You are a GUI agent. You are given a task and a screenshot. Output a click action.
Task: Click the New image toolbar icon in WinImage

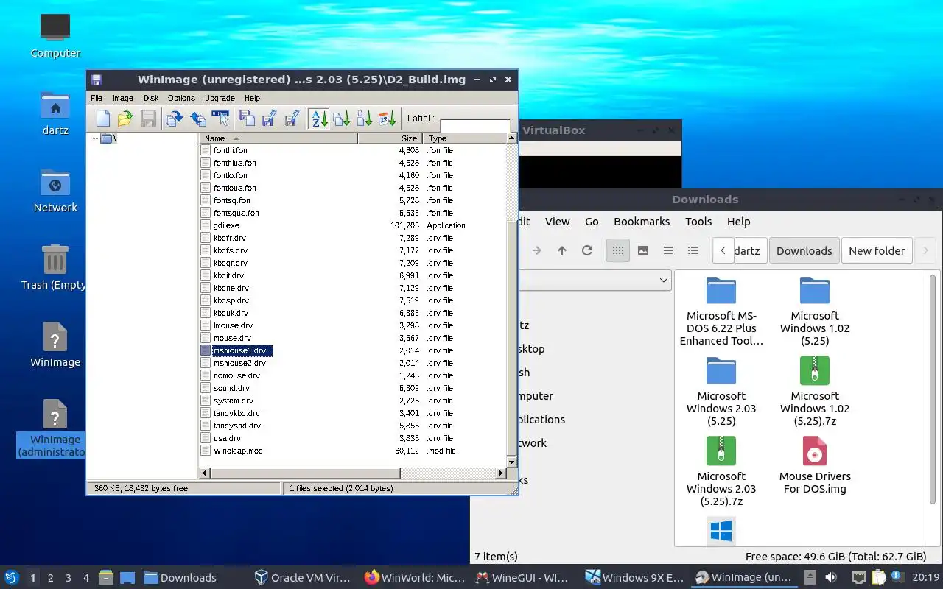pyautogui.click(x=103, y=119)
